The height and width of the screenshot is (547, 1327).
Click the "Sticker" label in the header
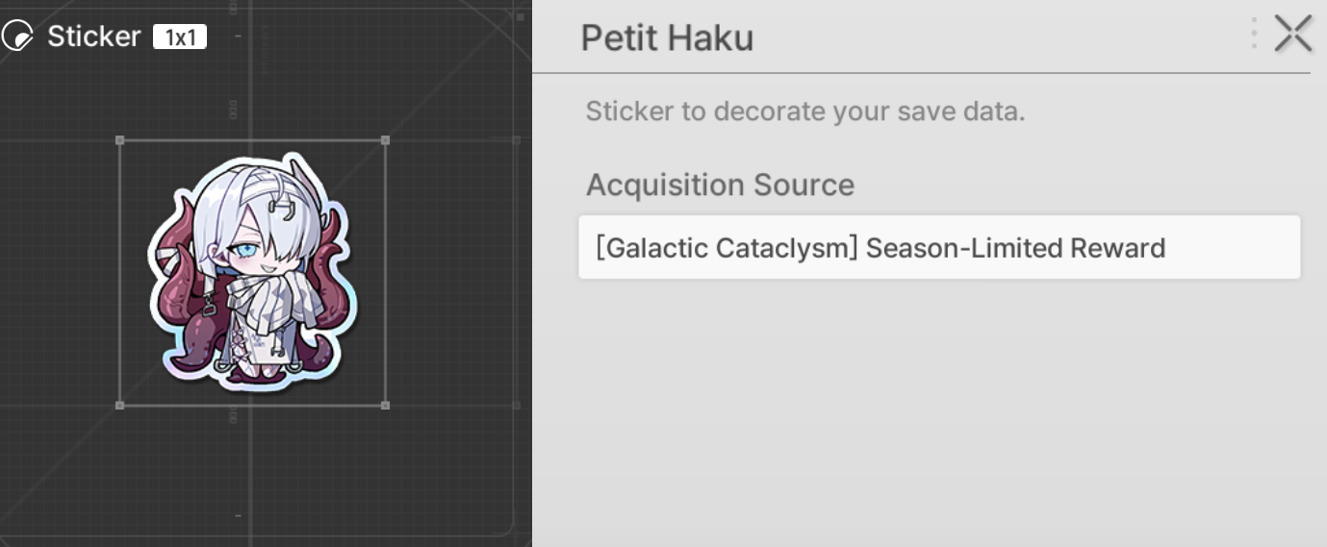tap(93, 37)
